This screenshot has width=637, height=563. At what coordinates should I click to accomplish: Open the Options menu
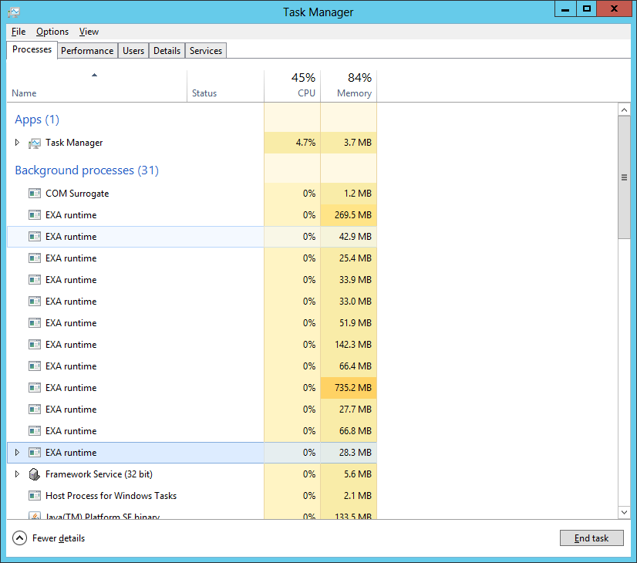tap(52, 32)
